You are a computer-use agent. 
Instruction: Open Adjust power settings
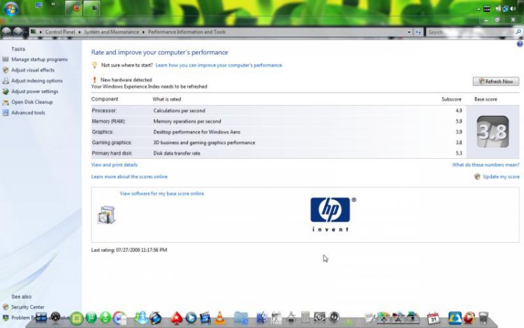35,92
